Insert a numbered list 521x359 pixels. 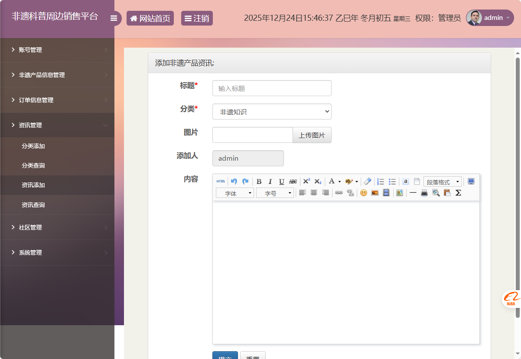pyautogui.click(x=381, y=181)
